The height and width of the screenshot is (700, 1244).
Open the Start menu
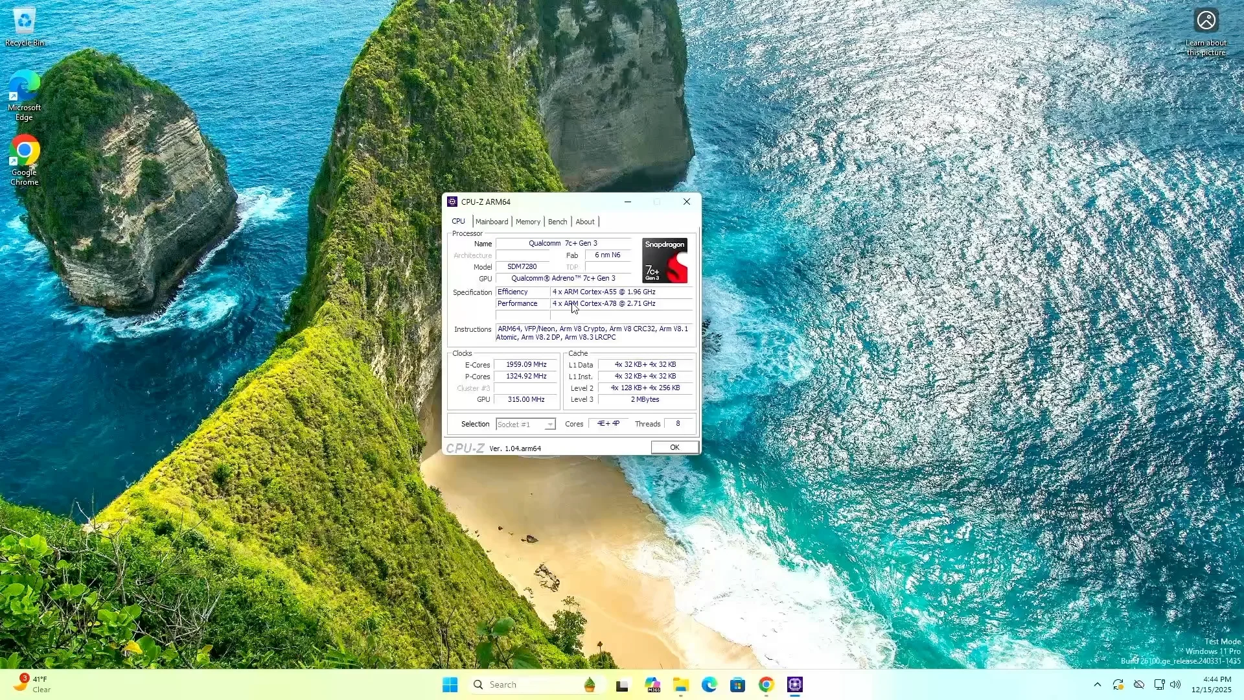450,684
